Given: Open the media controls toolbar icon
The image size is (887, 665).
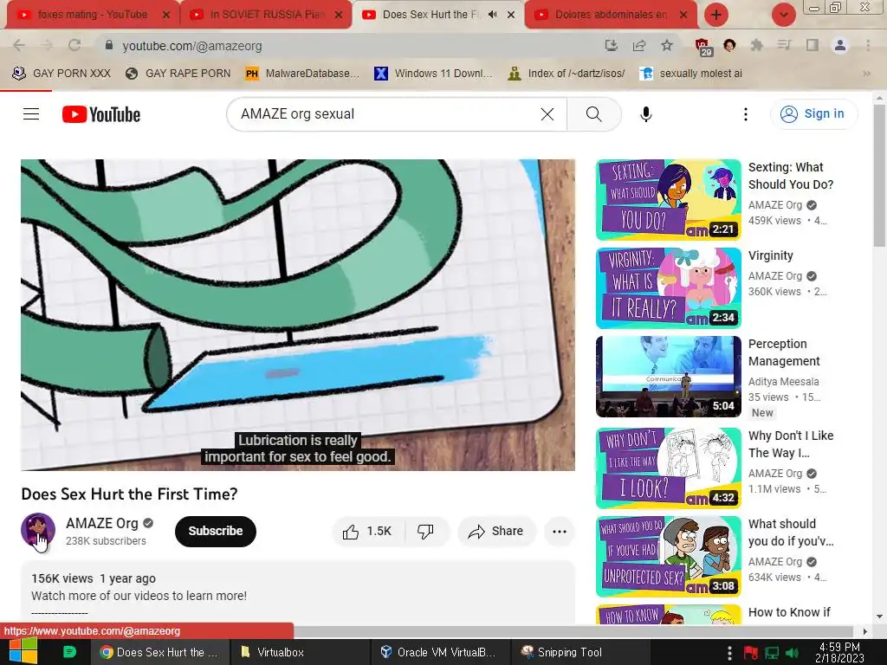Looking at the screenshot, I should pos(784,46).
